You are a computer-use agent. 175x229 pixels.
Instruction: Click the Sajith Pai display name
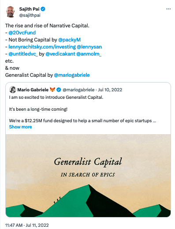click(29, 9)
